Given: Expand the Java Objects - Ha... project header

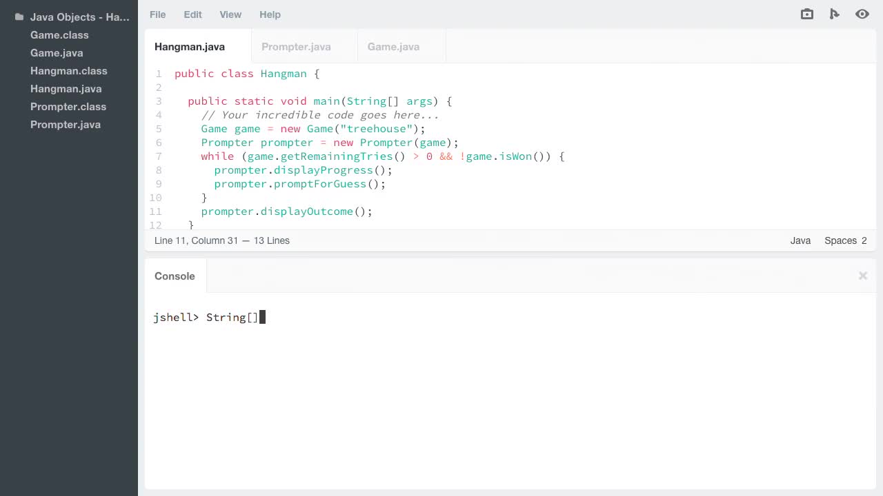Looking at the screenshot, I should 80,17.
